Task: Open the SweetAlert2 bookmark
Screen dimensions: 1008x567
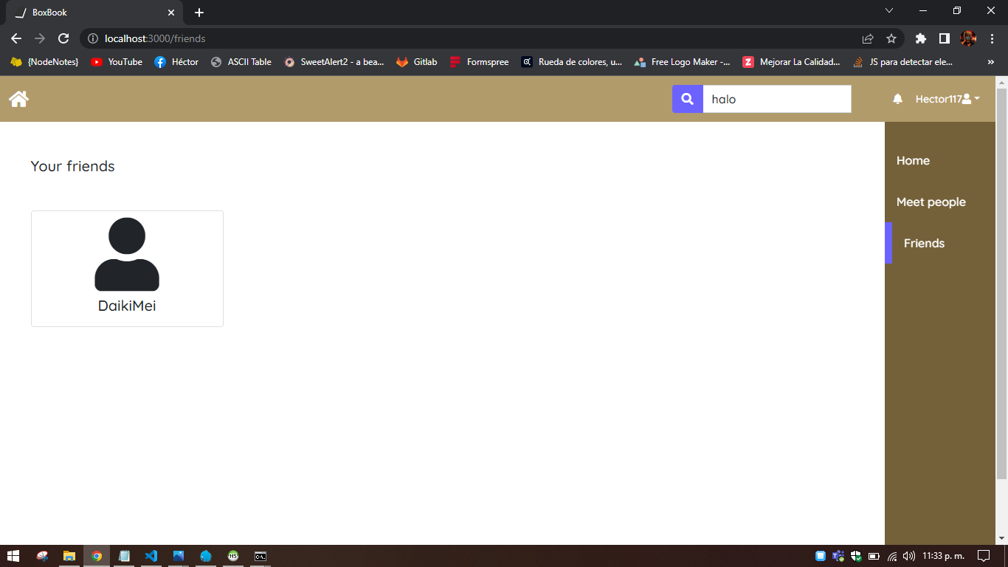Action: [x=334, y=62]
